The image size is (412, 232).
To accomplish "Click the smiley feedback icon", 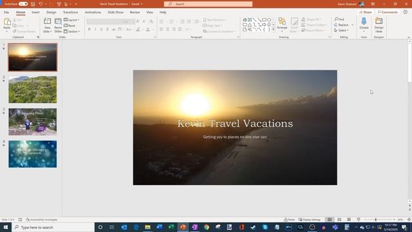I will click(x=406, y=12).
